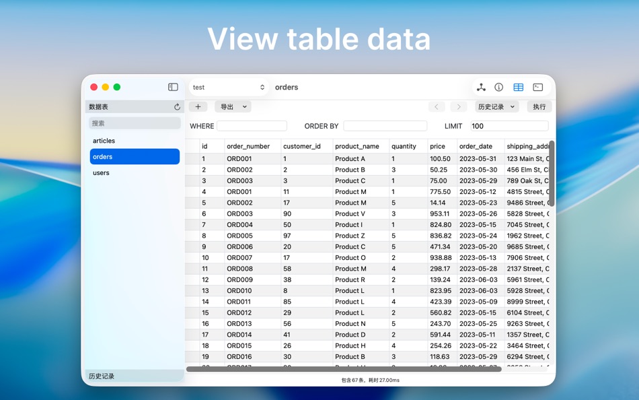
Task: Open the SQL terminal console icon
Action: click(537, 87)
